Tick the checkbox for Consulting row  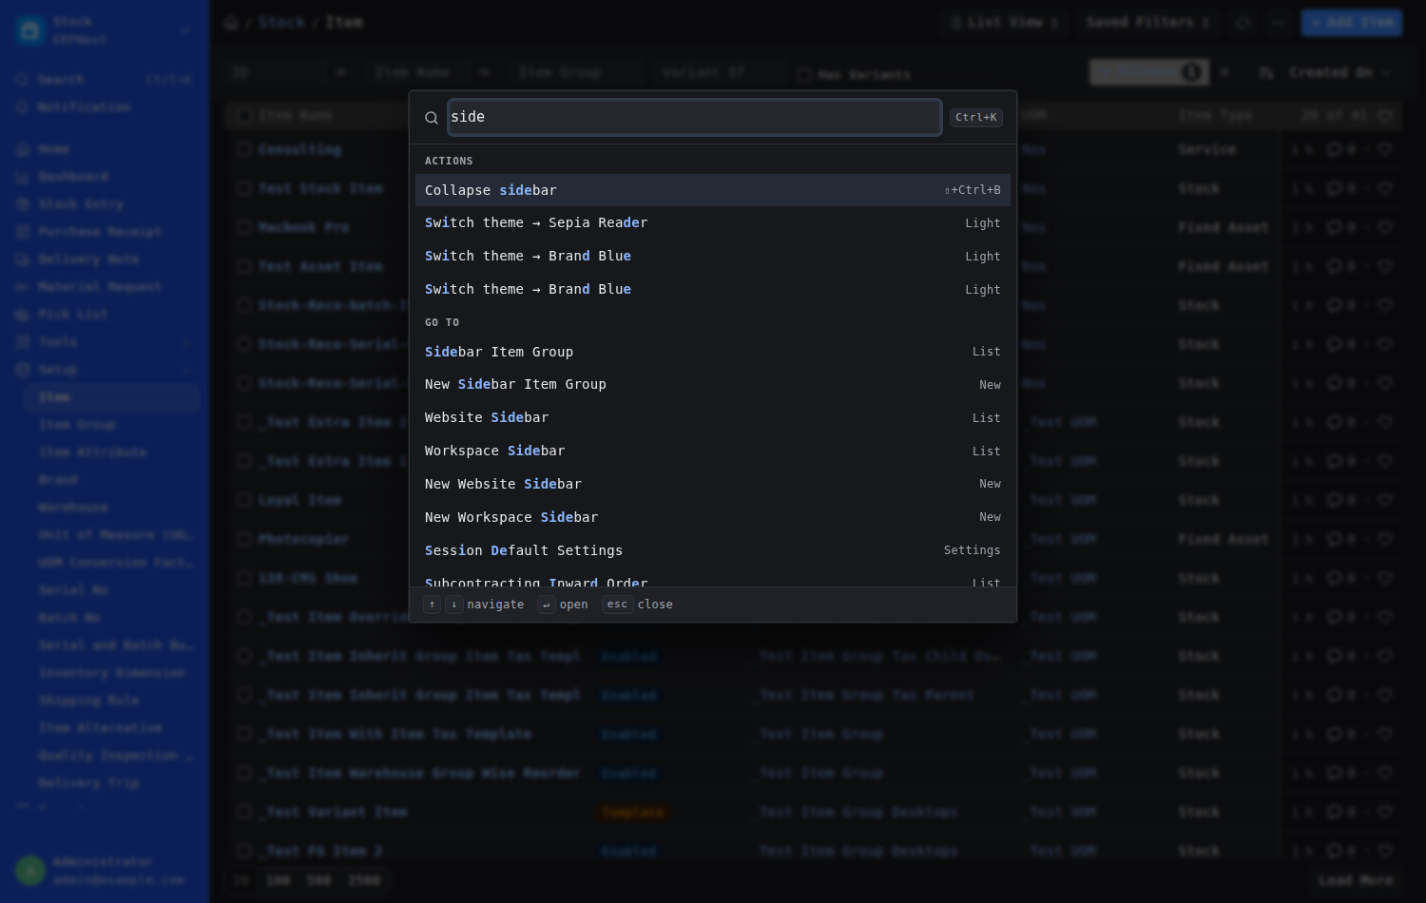244,149
